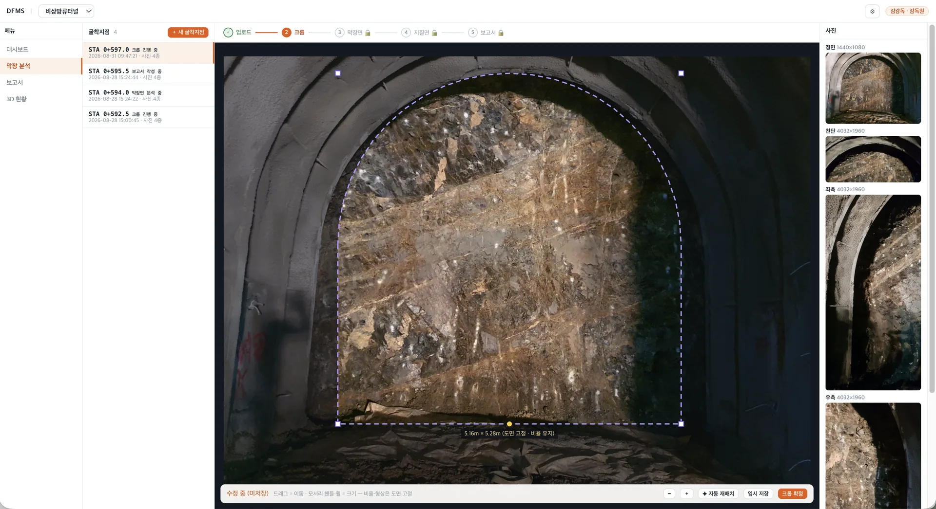Open the 김감독 · 감독원 user badge
The width and height of the screenshot is (936, 509).
907,11
